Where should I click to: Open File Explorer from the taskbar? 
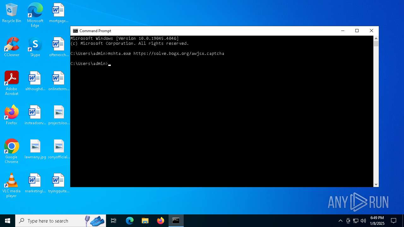[x=145, y=221]
